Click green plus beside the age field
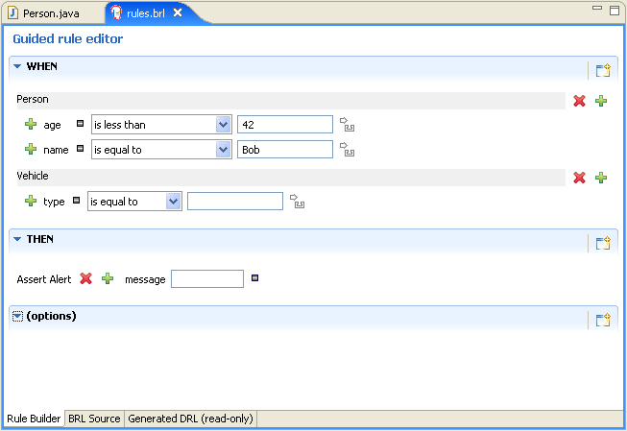Image resolution: width=627 pixels, height=431 pixels. pos(31,125)
